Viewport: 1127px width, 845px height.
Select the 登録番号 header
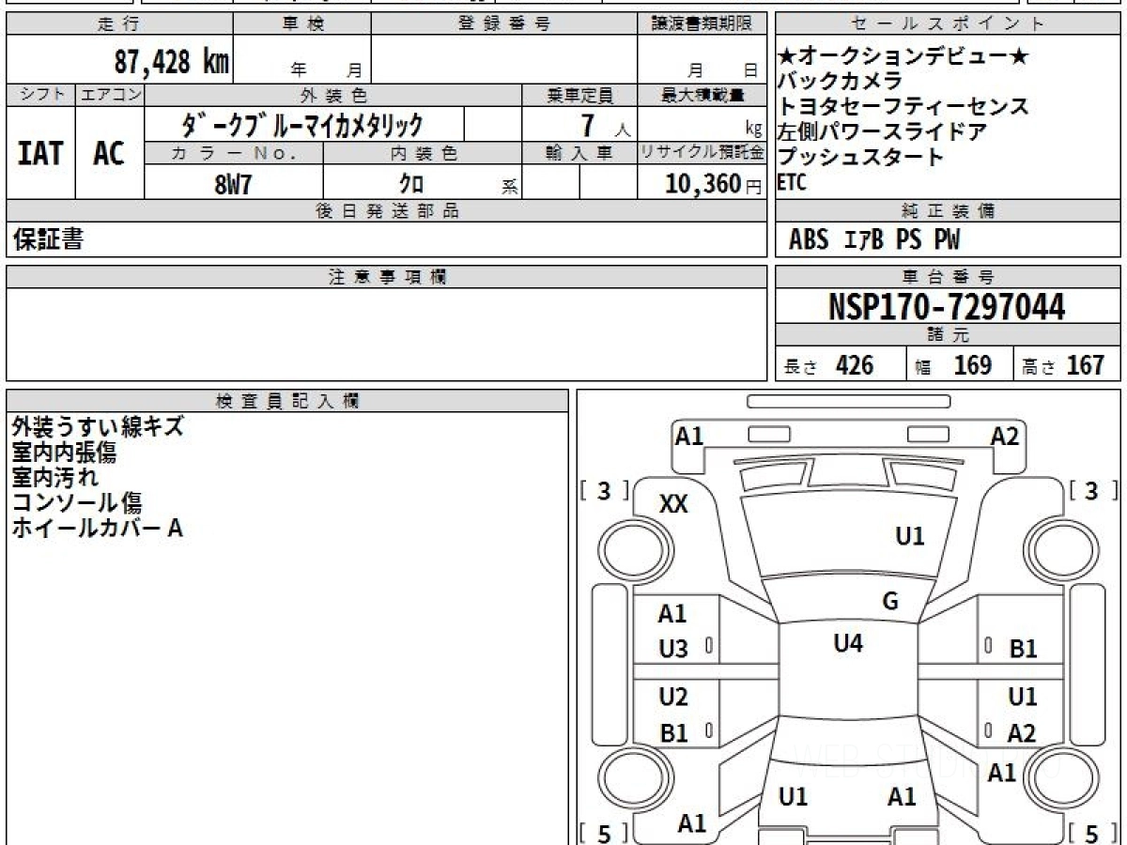504,23
